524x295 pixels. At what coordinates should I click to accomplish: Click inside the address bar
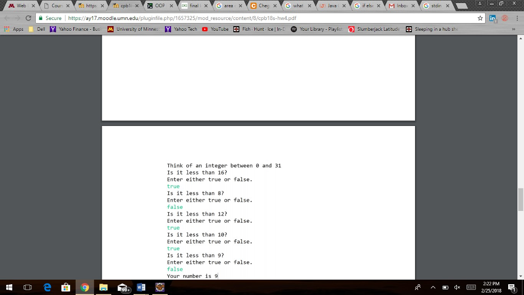(x=205, y=17)
